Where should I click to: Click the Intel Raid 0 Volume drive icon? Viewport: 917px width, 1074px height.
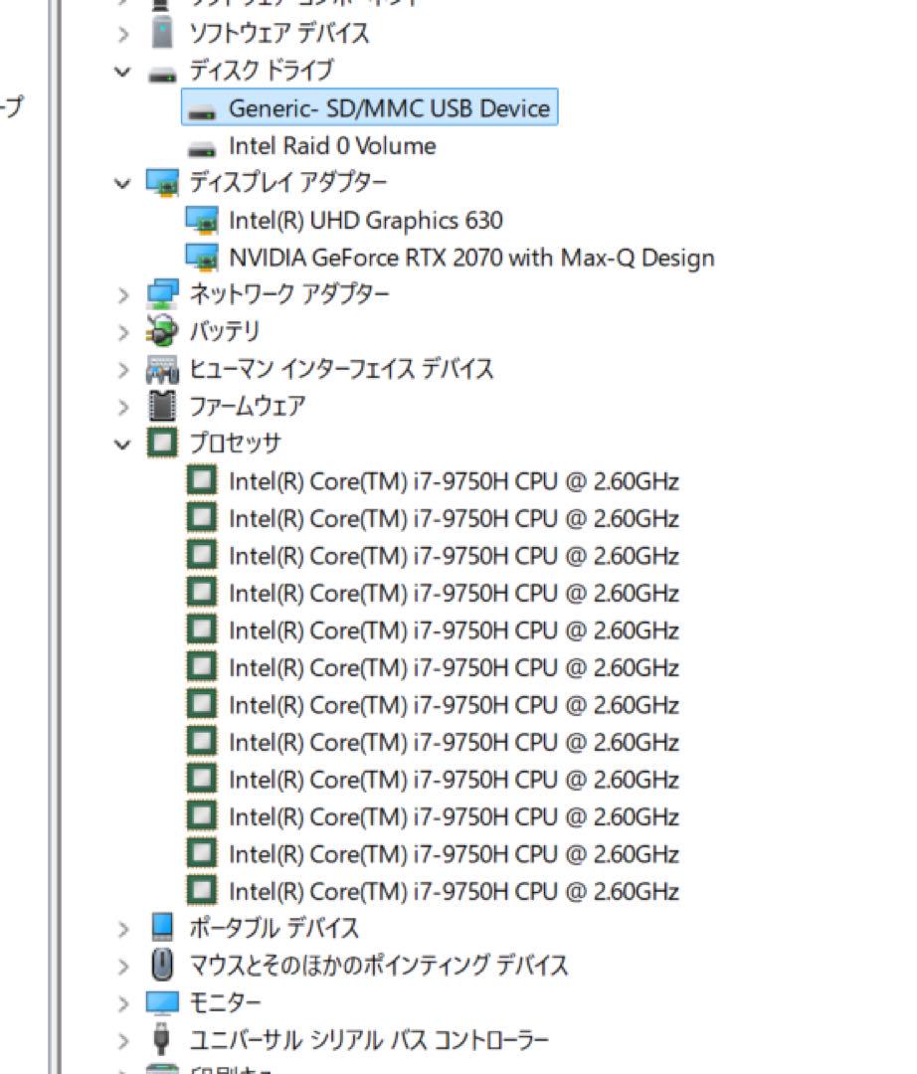[202, 148]
